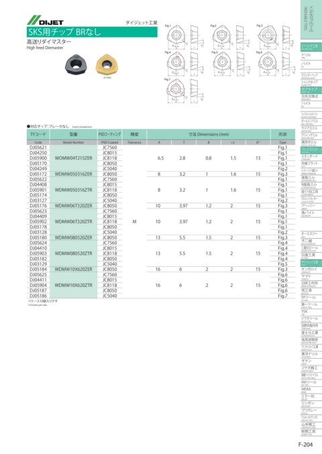The image size is (322, 454).
Task: Select the アーバー index tab
Action: (x=311, y=207)
